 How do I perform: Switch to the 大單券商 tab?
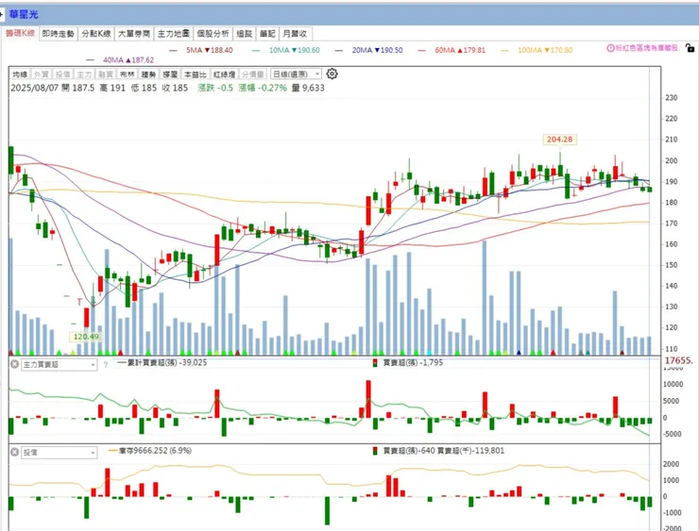[134, 33]
